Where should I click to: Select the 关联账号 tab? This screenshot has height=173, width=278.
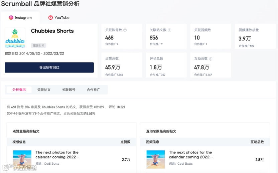pyautogui.click(x=68, y=90)
